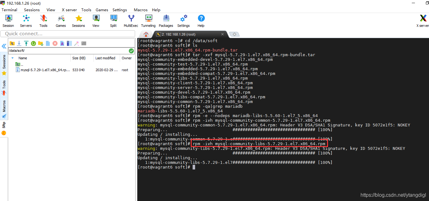Click the SFTP upload files icon

(26, 43)
